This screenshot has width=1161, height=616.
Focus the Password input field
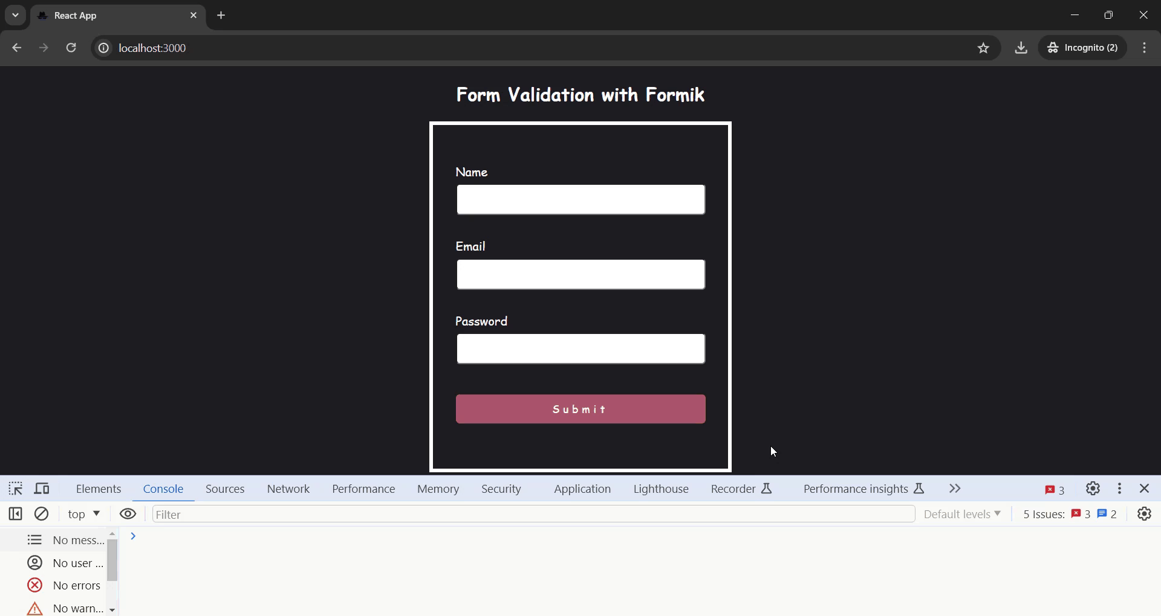[x=580, y=349]
